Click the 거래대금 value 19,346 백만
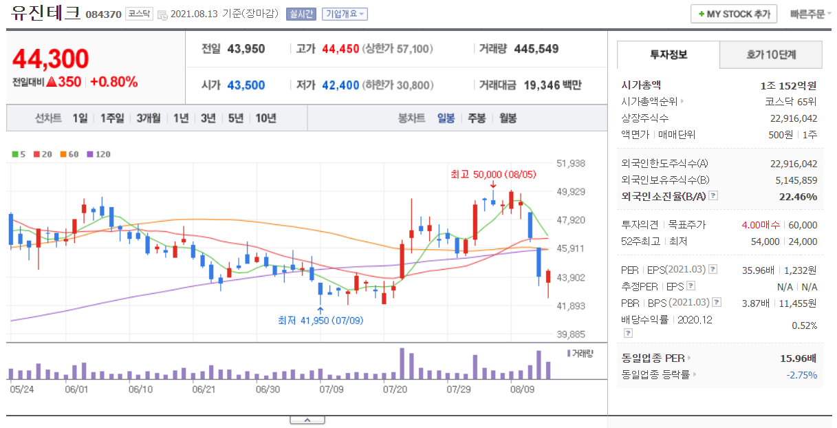837x428 pixels. (552, 85)
